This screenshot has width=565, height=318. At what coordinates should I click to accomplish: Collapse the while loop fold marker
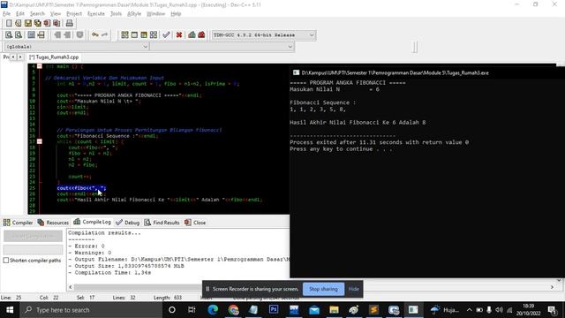[x=40, y=141]
